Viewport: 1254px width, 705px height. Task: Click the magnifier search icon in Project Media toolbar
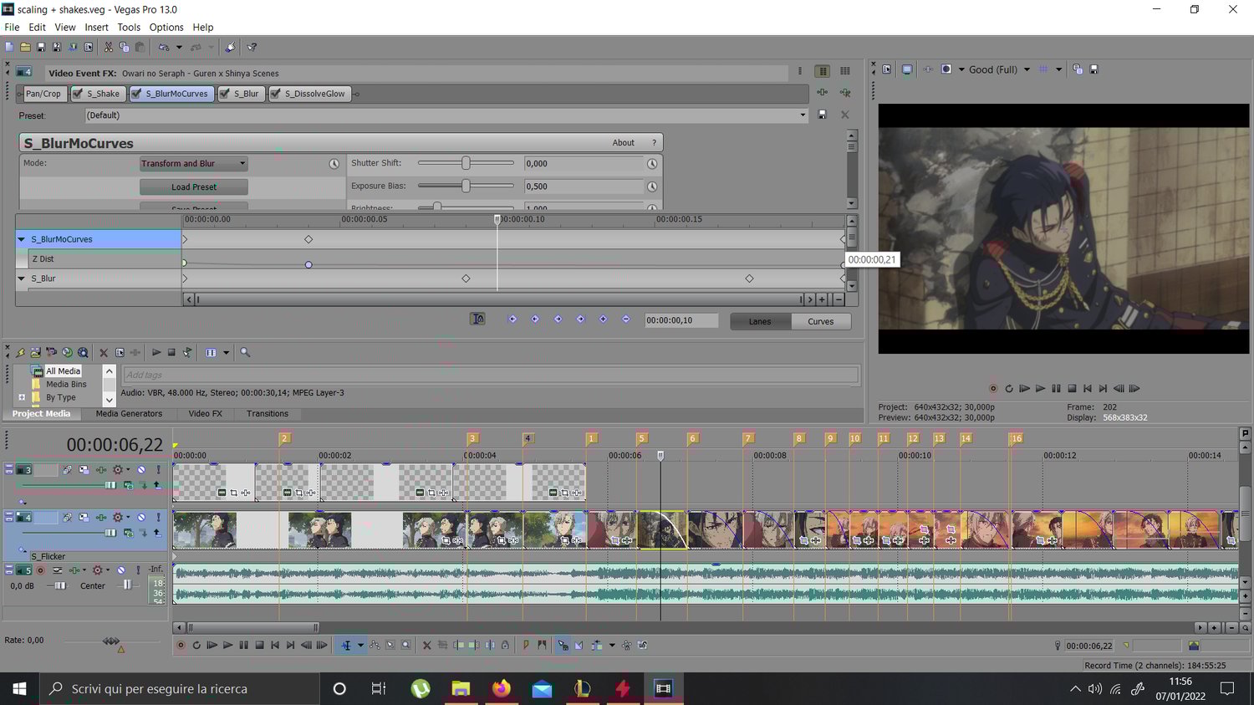pyautogui.click(x=245, y=353)
